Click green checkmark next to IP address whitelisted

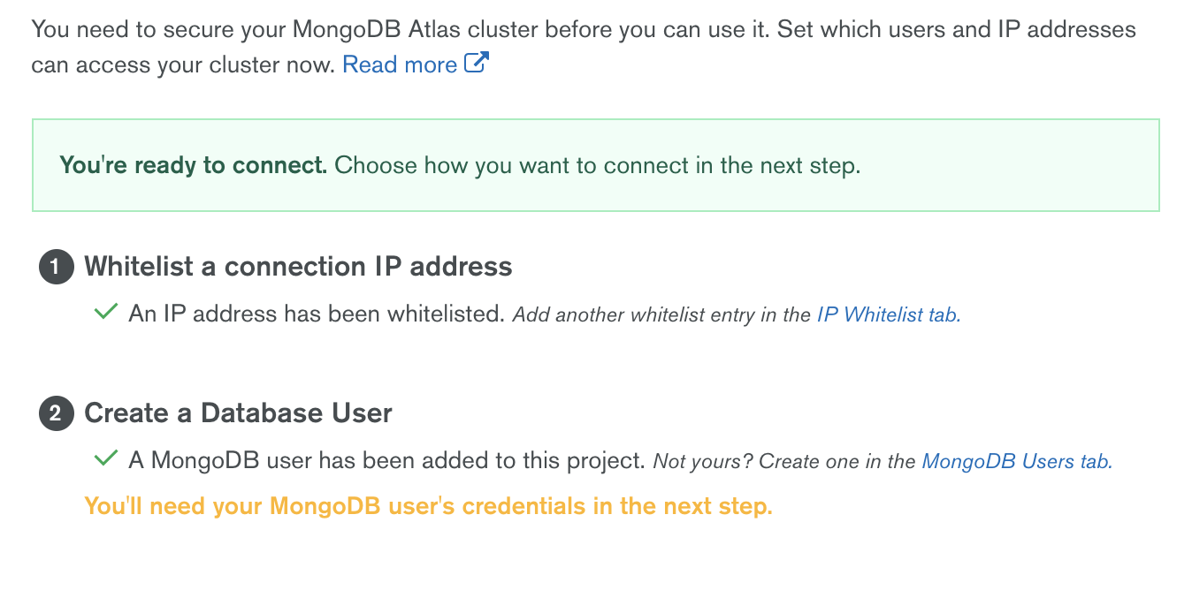click(105, 312)
